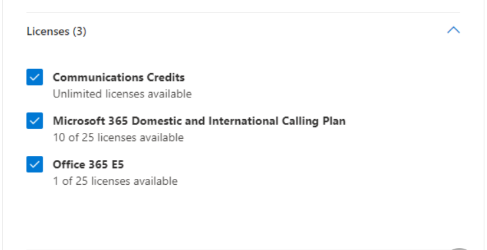487x250 pixels.
Task: Click the (3) count in Licenses heading
Action: coord(80,31)
